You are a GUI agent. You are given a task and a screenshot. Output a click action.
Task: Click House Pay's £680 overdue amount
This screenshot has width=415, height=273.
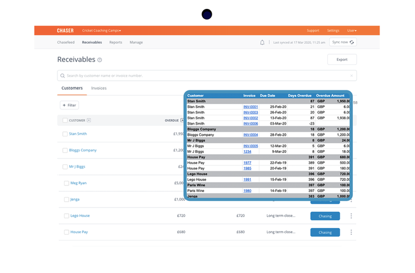181,232
